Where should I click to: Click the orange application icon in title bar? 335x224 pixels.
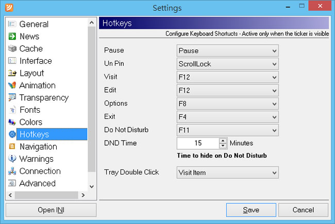pyautogui.click(x=9, y=8)
